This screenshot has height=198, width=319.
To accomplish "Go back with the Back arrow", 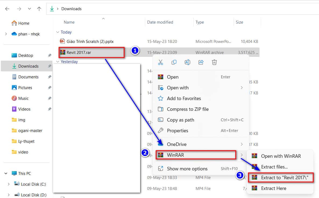I will coord(7,9).
